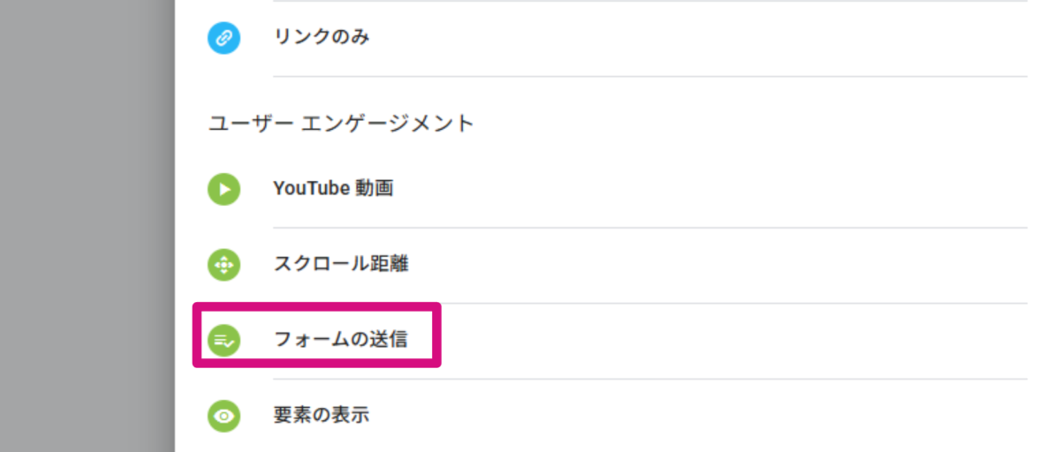
Task: Click the form submit checklist icon
Action: (x=223, y=339)
